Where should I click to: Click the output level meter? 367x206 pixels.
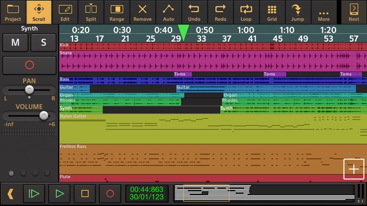pos(360,191)
